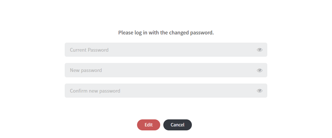Image resolution: width=332 pixels, height=138 pixels.
Task: Place cursor in the top password input
Action: (158, 50)
